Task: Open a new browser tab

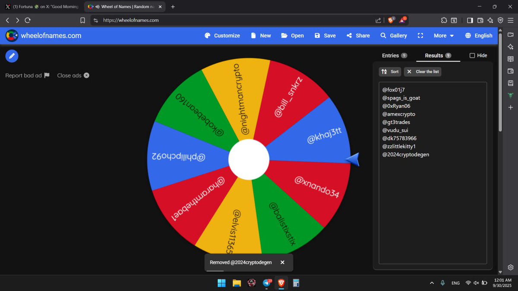Action: (x=173, y=7)
